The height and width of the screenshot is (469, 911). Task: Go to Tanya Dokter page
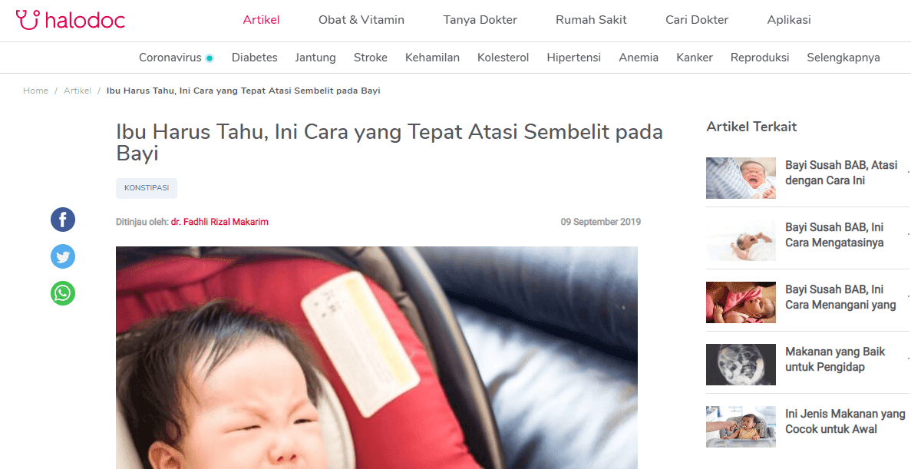tap(480, 20)
